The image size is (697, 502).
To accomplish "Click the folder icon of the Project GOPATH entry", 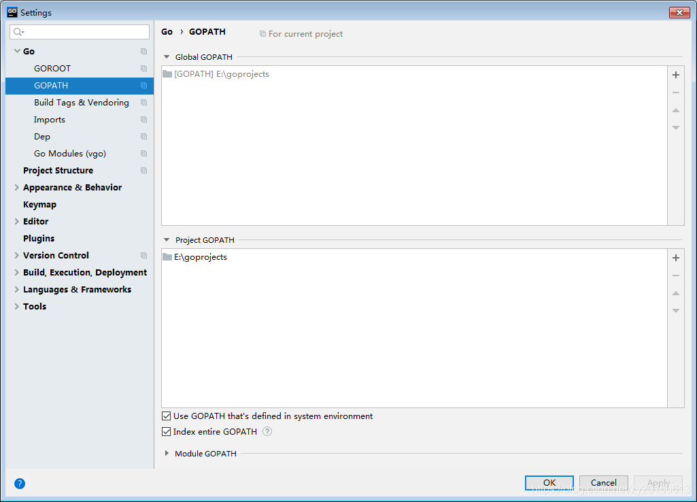I will [x=167, y=257].
